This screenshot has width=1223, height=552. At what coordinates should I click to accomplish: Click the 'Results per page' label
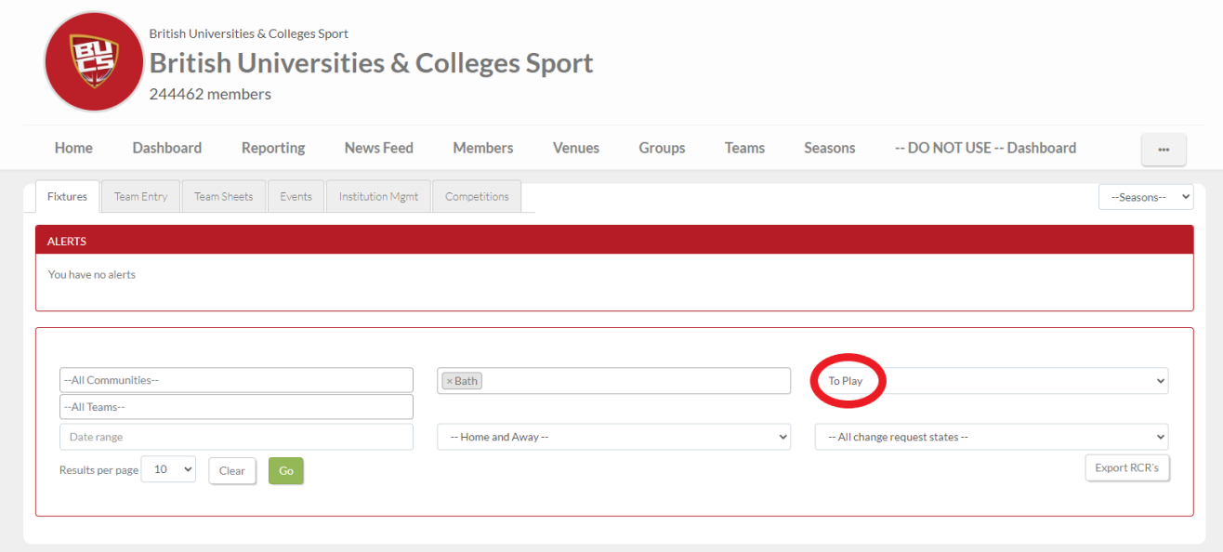click(99, 470)
